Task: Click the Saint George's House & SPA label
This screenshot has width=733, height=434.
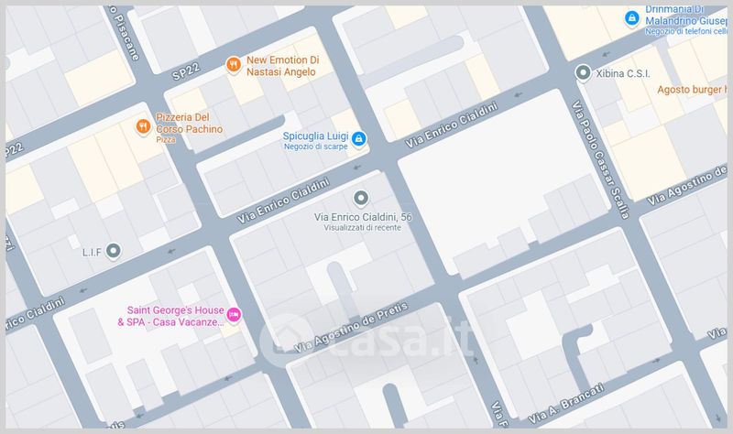Action: (170, 316)
